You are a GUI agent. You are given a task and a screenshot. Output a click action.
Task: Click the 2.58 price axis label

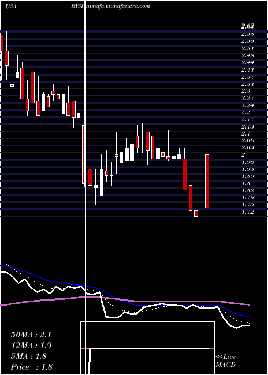[247, 34]
